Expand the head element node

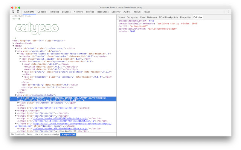(14, 43)
